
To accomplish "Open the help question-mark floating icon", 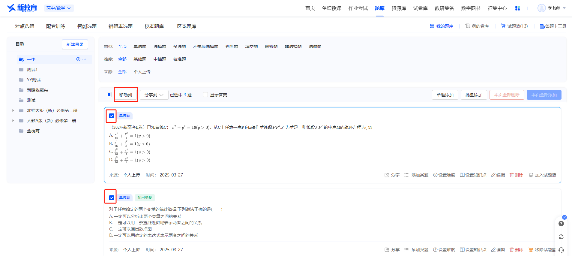I will 561,224.
